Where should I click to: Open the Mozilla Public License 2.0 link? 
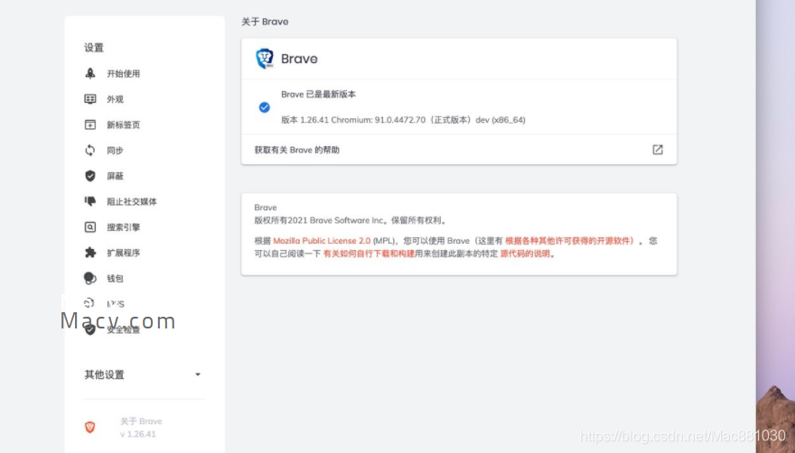click(322, 241)
